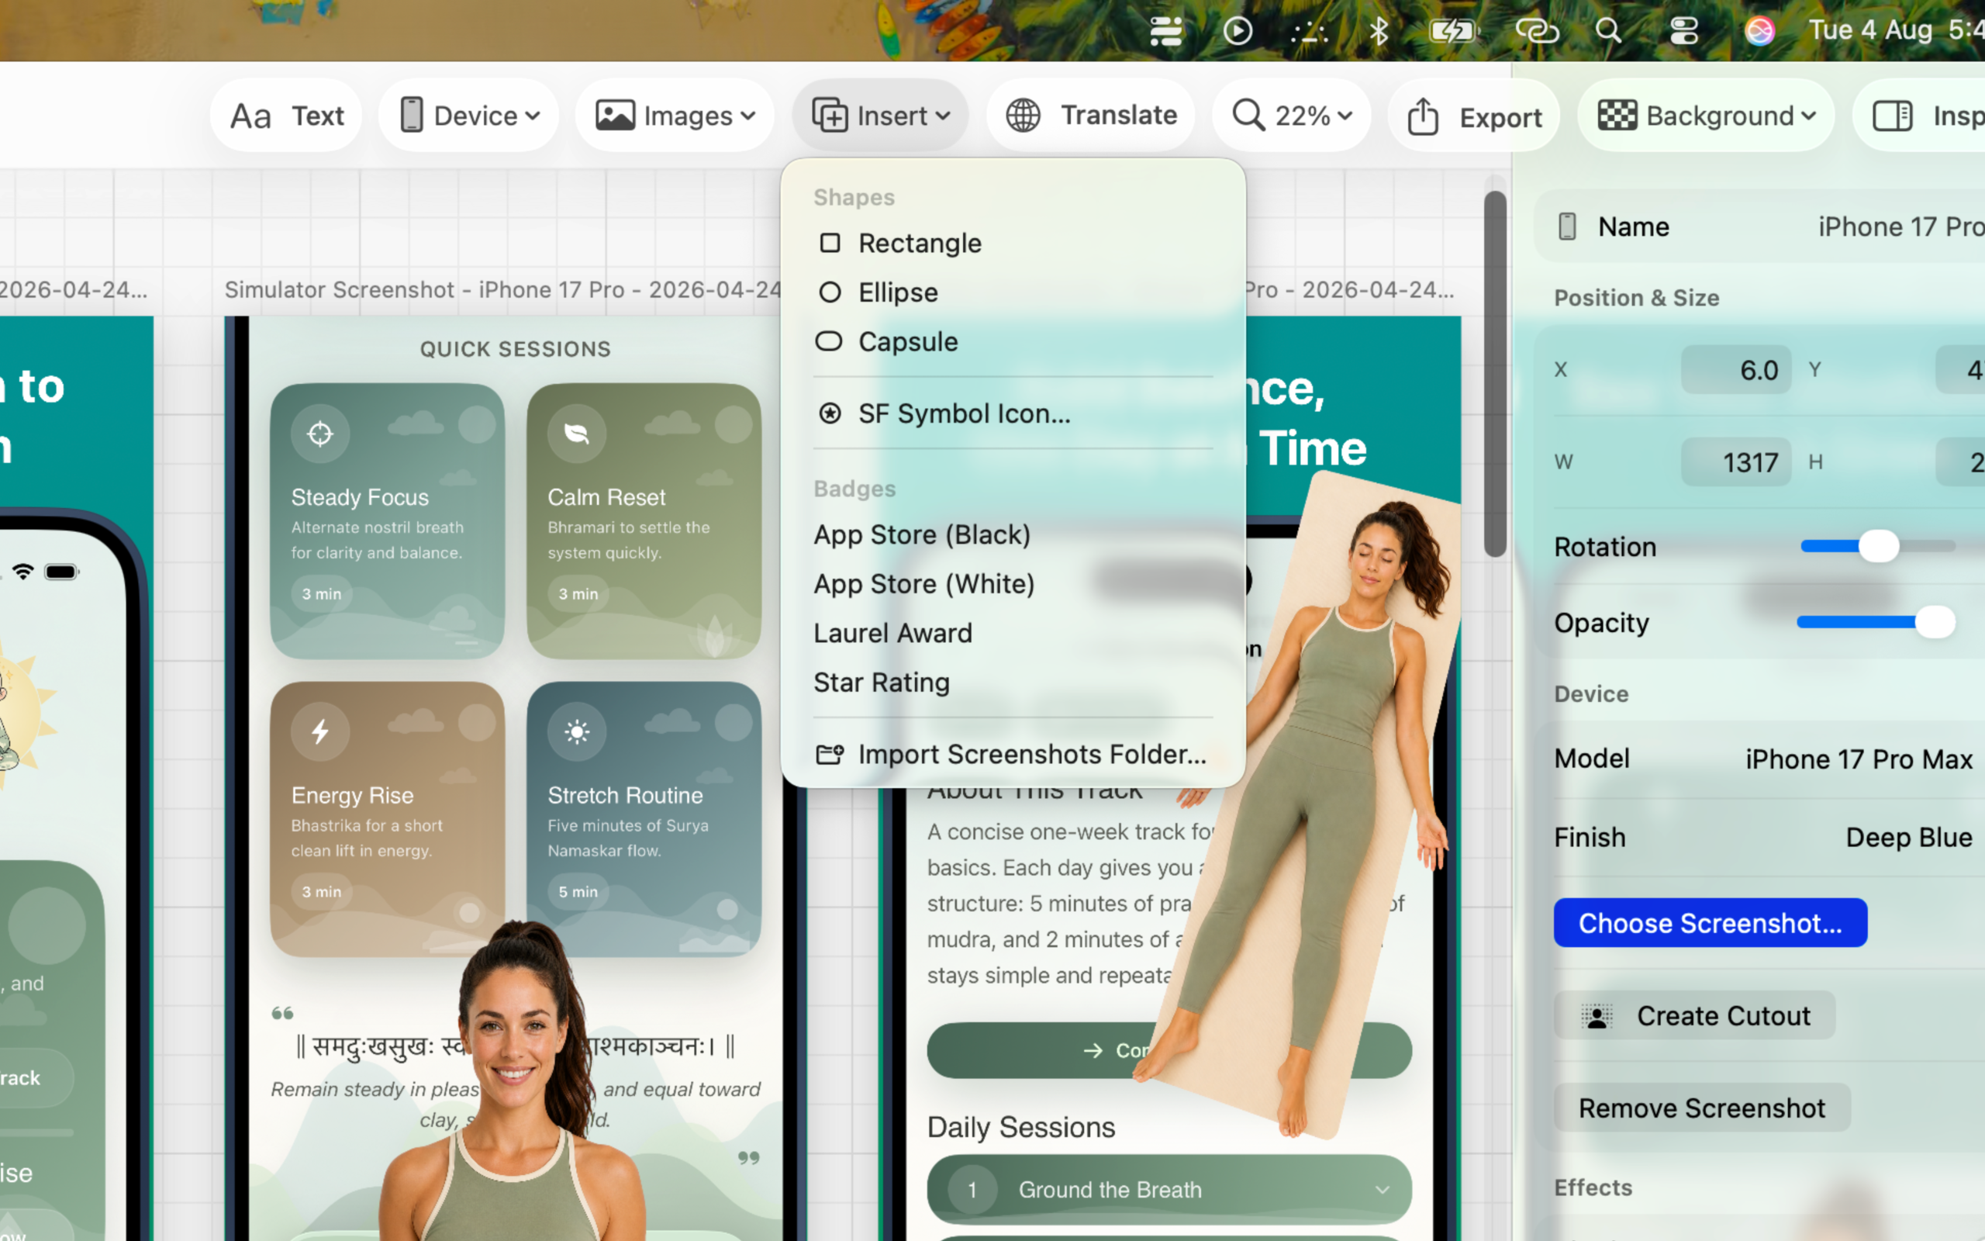The height and width of the screenshot is (1241, 1985).
Task: Open the 22% zoom dropdown
Action: click(1292, 116)
